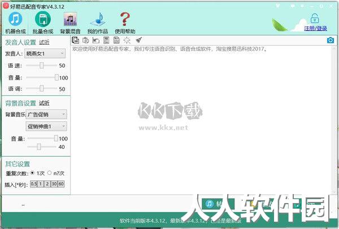Open the 发音人 晓燕女1 dropdown
The height and width of the screenshot is (229, 339).
[x=45, y=54]
